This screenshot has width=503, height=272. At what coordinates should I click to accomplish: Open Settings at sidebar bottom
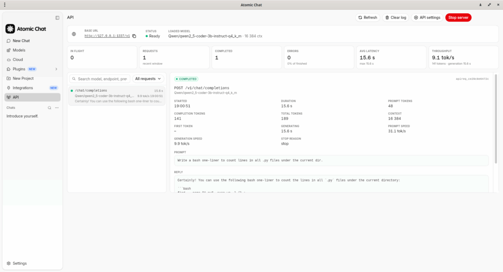(x=32, y=263)
